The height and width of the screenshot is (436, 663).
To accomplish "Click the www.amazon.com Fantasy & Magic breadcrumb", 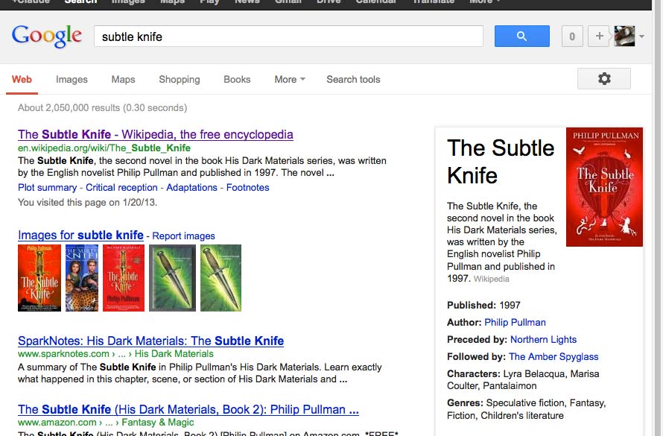I will click(x=106, y=422).
